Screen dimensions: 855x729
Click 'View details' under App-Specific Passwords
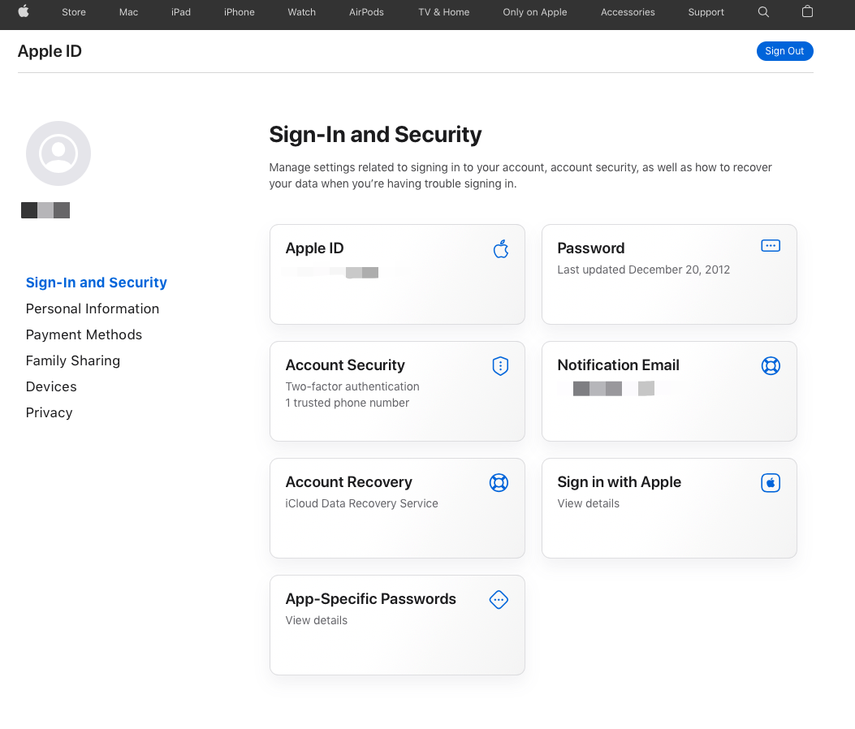click(317, 620)
